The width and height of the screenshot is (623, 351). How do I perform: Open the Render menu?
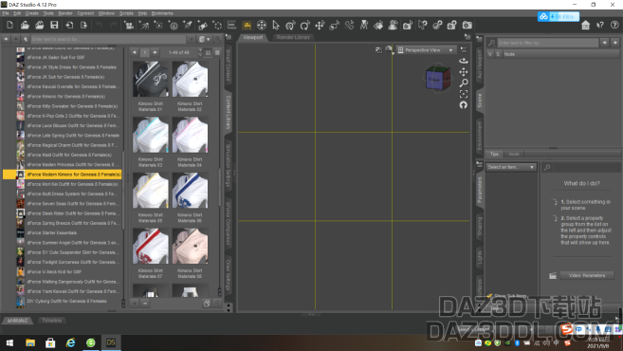pyautogui.click(x=65, y=13)
